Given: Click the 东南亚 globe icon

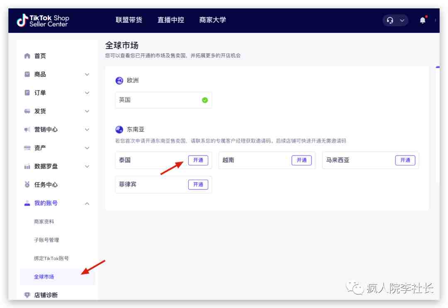Looking at the screenshot, I should (x=119, y=130).
